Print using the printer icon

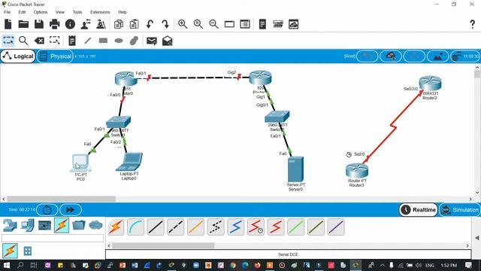55,24
